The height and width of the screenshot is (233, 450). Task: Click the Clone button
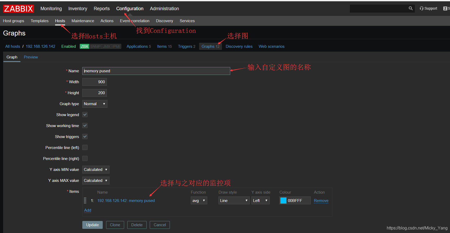coord(115,225)
